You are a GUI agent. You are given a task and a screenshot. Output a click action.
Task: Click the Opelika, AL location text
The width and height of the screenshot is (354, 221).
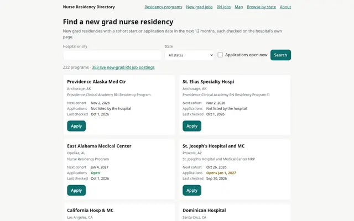[76, 153]
